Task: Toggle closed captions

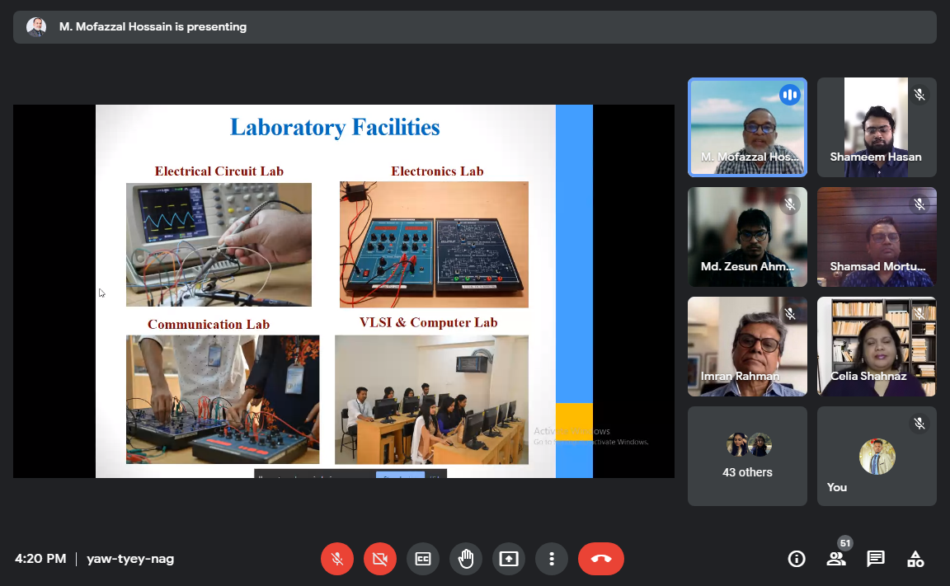Action: tap(423, 559)
